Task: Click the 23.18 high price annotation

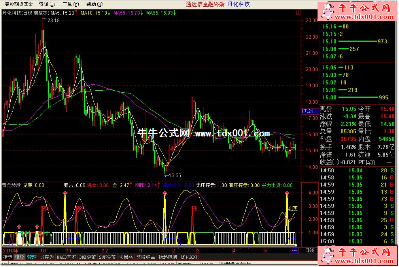Action: [54, 20]
